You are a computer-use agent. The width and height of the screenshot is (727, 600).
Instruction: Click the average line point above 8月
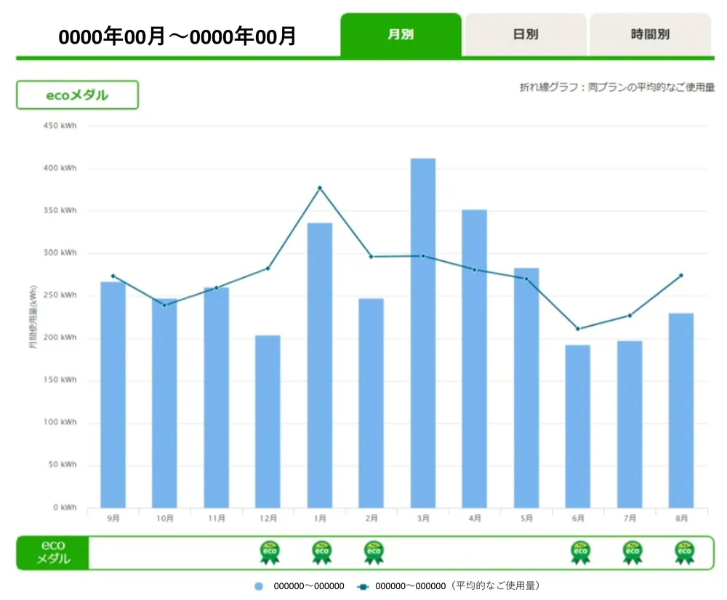[681, 276]
